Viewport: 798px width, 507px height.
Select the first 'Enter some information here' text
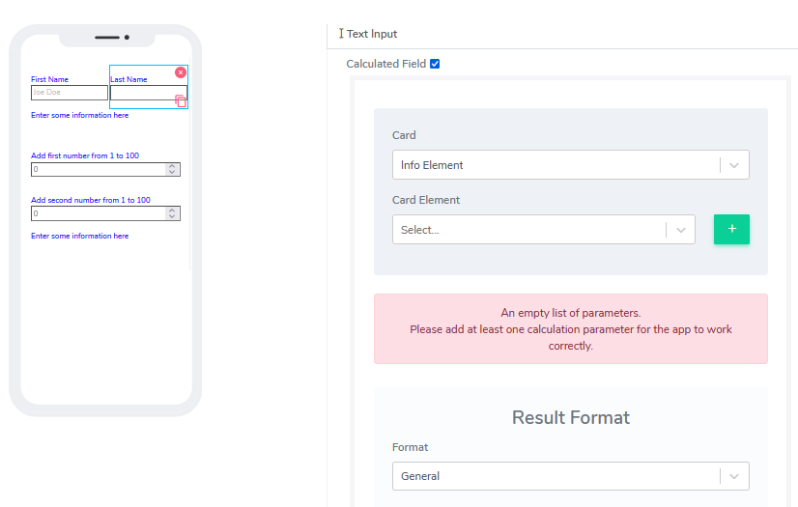tap(79, 115)
